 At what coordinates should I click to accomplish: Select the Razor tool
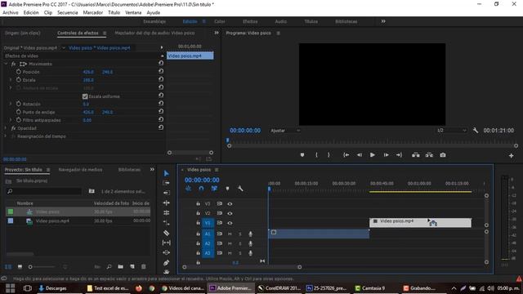(x=166, y=233)
